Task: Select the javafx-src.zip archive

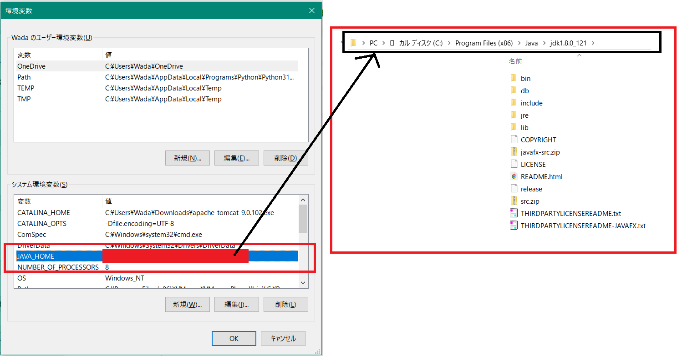Action: 540,152
